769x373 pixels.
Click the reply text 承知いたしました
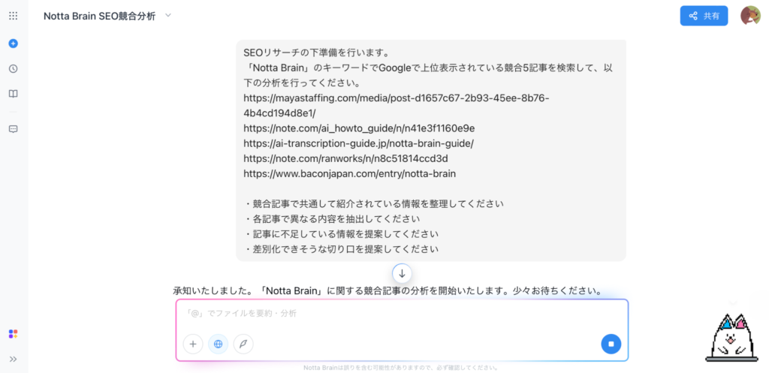pyautogui.click(x=388, y=290)
